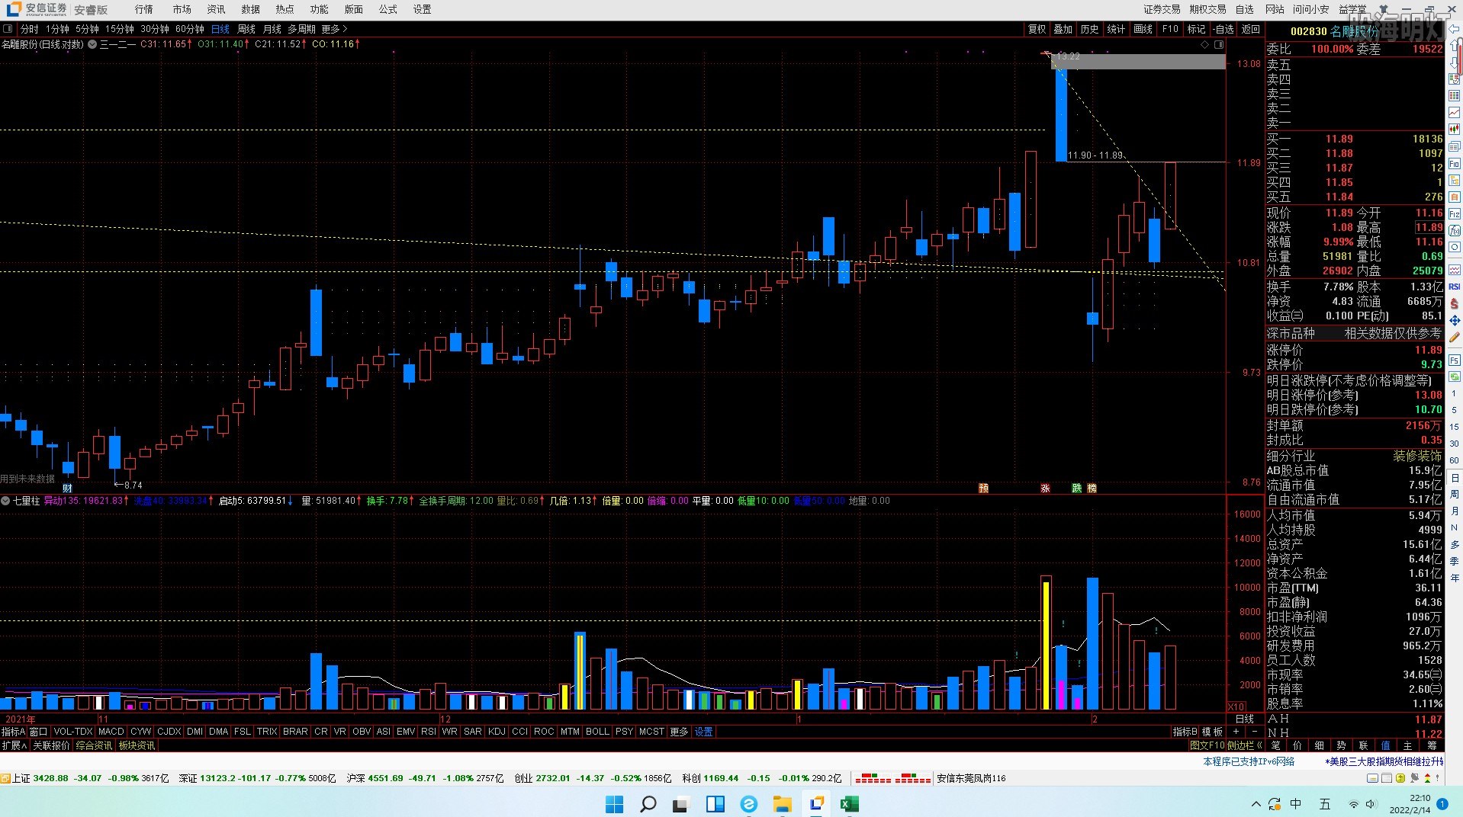Select the MACD indicator tab
The image size is (1463, 817).
point(111,732)
